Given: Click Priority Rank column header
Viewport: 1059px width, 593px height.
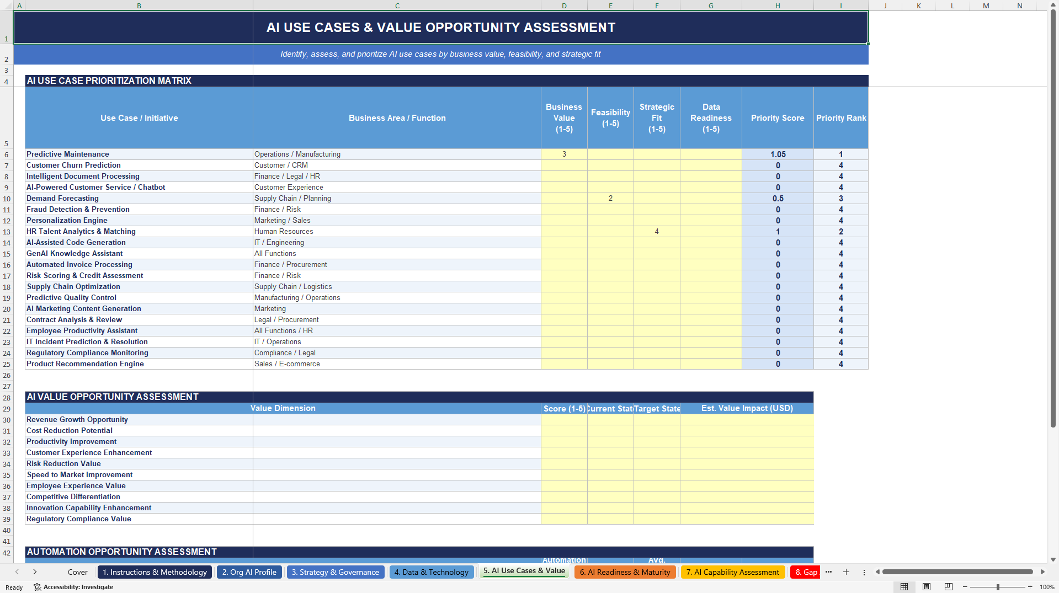Looking at the screenshot, I should [841, 118].
